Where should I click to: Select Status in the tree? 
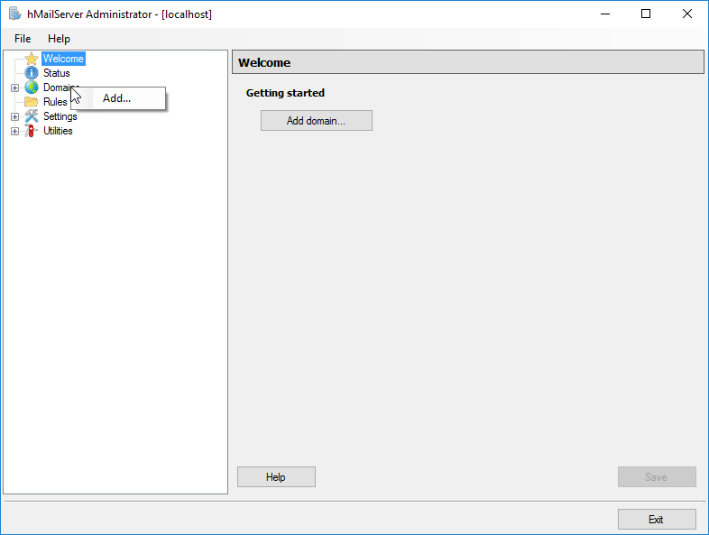point(57,73)
